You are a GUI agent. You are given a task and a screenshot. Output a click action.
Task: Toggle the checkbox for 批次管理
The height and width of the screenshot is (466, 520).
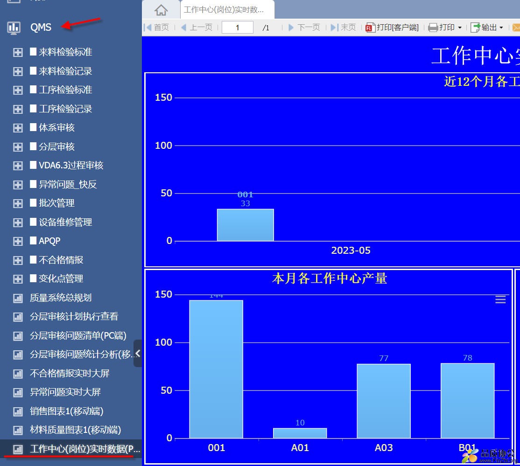click(33, 203)
